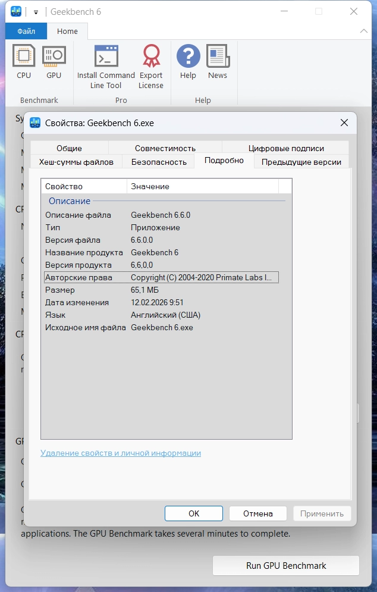Image resolution: width=377 pixels, height=592 pixels.
Task: Click Export License ribbon icon
Action: tap(151, 67)
